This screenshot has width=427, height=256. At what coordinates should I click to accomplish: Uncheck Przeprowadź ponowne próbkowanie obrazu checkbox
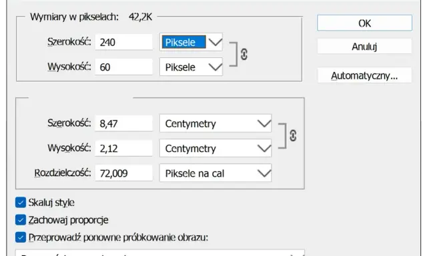point(21,237)
